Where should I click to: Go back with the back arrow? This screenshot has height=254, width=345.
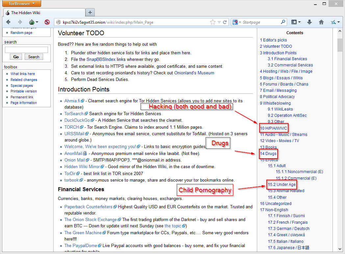tap(8, 22)
